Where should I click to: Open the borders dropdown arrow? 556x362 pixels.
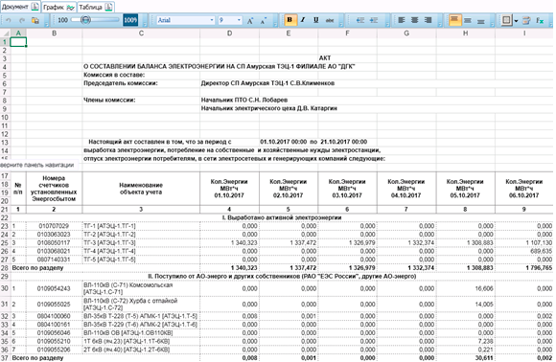(x=516, y=20)
